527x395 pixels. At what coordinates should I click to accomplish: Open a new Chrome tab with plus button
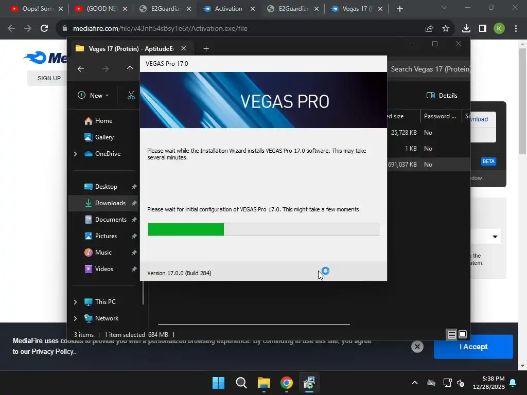coord(399,9)
